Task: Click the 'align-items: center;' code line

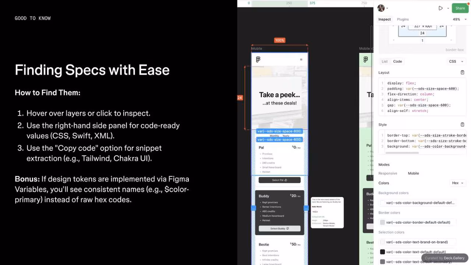Action: [407, 100]
